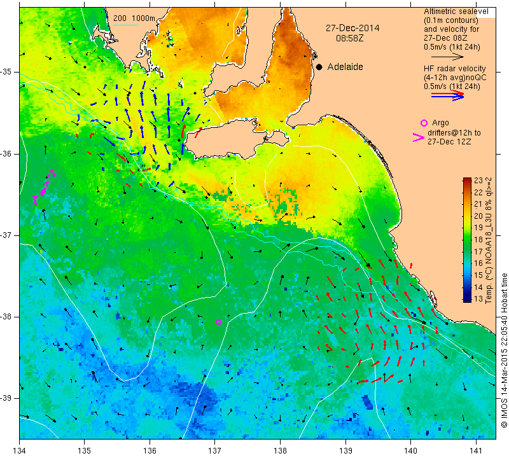
Task: Click the latitude axis label -36
Action: (6, 153)
